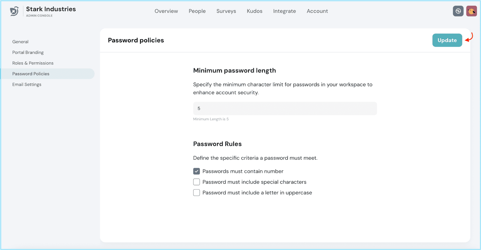Open Portal Branding settings

coord(28,53)
